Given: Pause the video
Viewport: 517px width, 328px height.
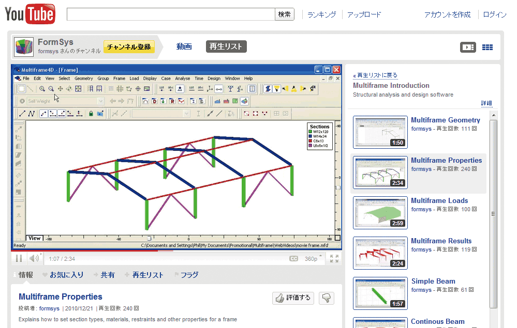Looking at the screenshot, I should click(x=19, y=259).
